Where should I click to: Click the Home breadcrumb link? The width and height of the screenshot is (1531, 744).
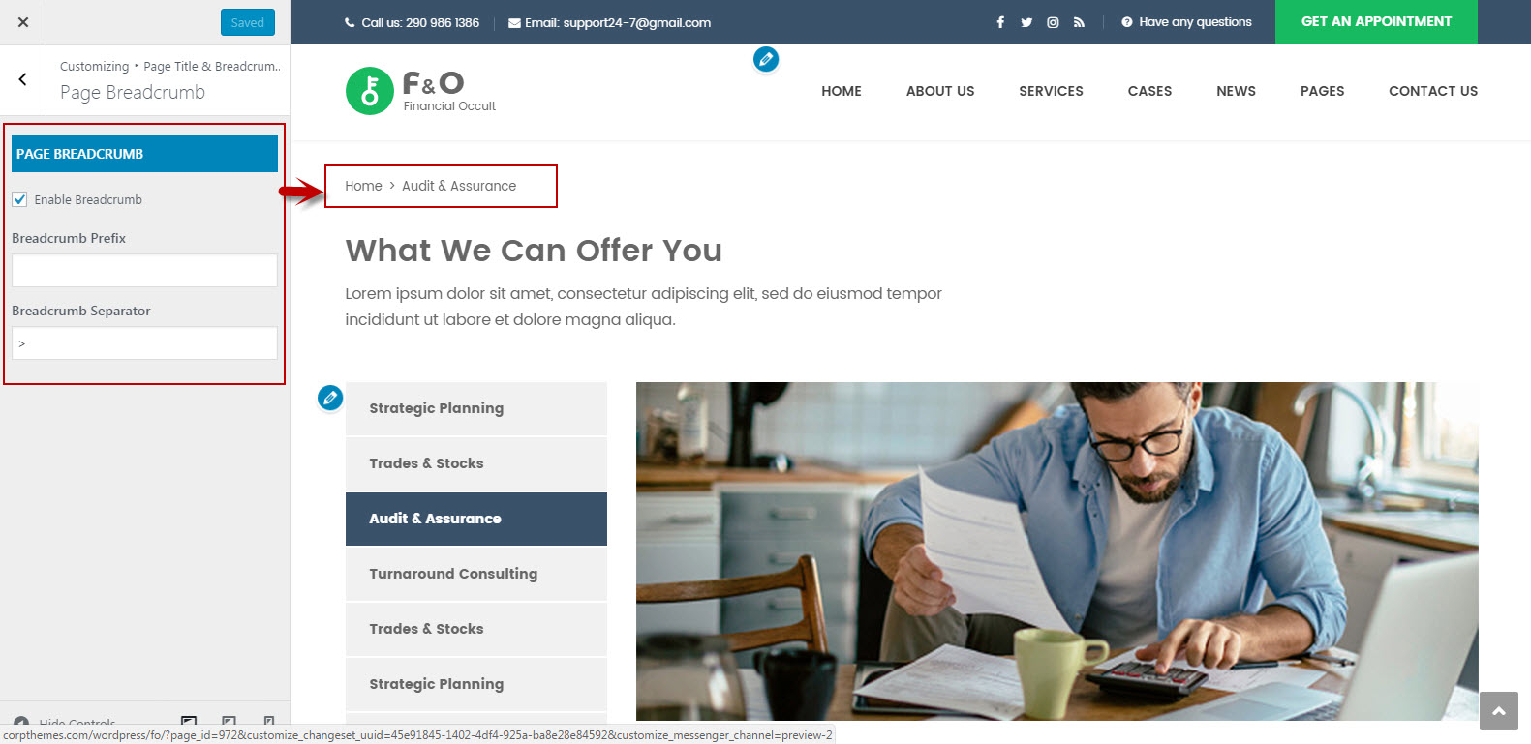coord(363,186)
